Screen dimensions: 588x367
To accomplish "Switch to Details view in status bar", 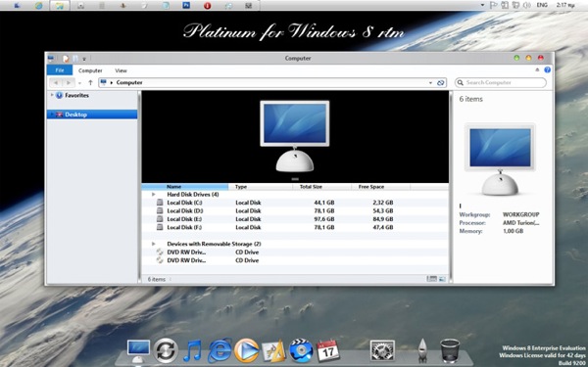I will coord(431,279).
